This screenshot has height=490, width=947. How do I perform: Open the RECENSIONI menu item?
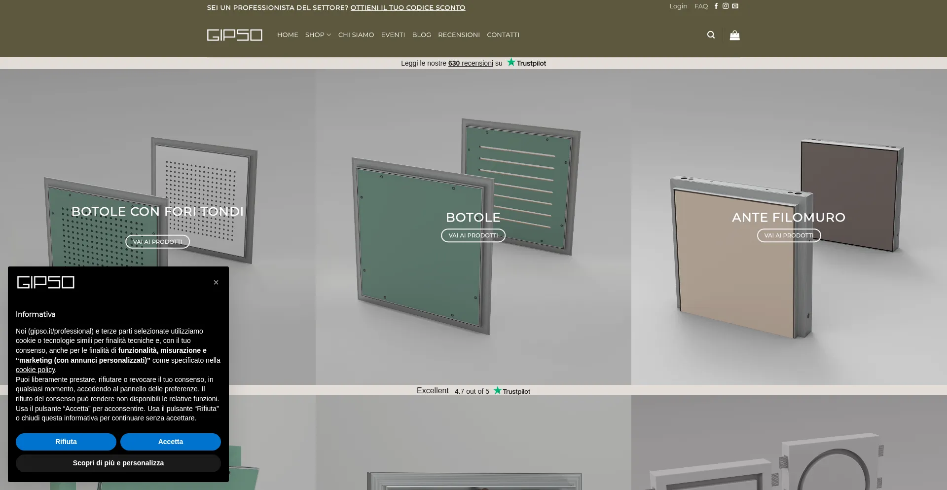click(x=459, y=35)
